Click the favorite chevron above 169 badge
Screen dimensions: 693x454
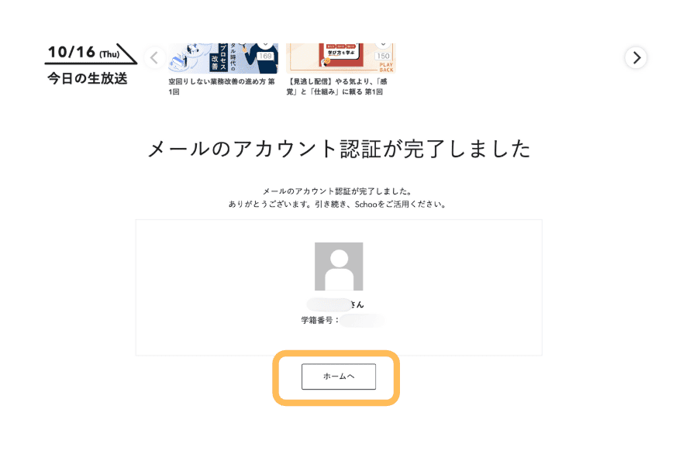coord(266,45)
